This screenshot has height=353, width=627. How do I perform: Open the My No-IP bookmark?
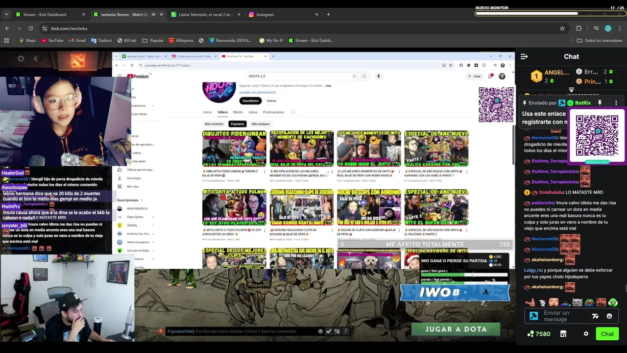click(x=271, y=40)
